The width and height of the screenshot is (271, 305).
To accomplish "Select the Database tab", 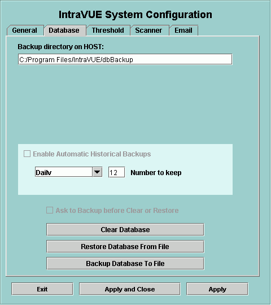I will click(64, 30).
